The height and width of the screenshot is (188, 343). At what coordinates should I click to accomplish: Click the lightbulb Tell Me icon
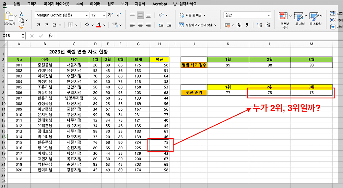(x=175, y=4)
